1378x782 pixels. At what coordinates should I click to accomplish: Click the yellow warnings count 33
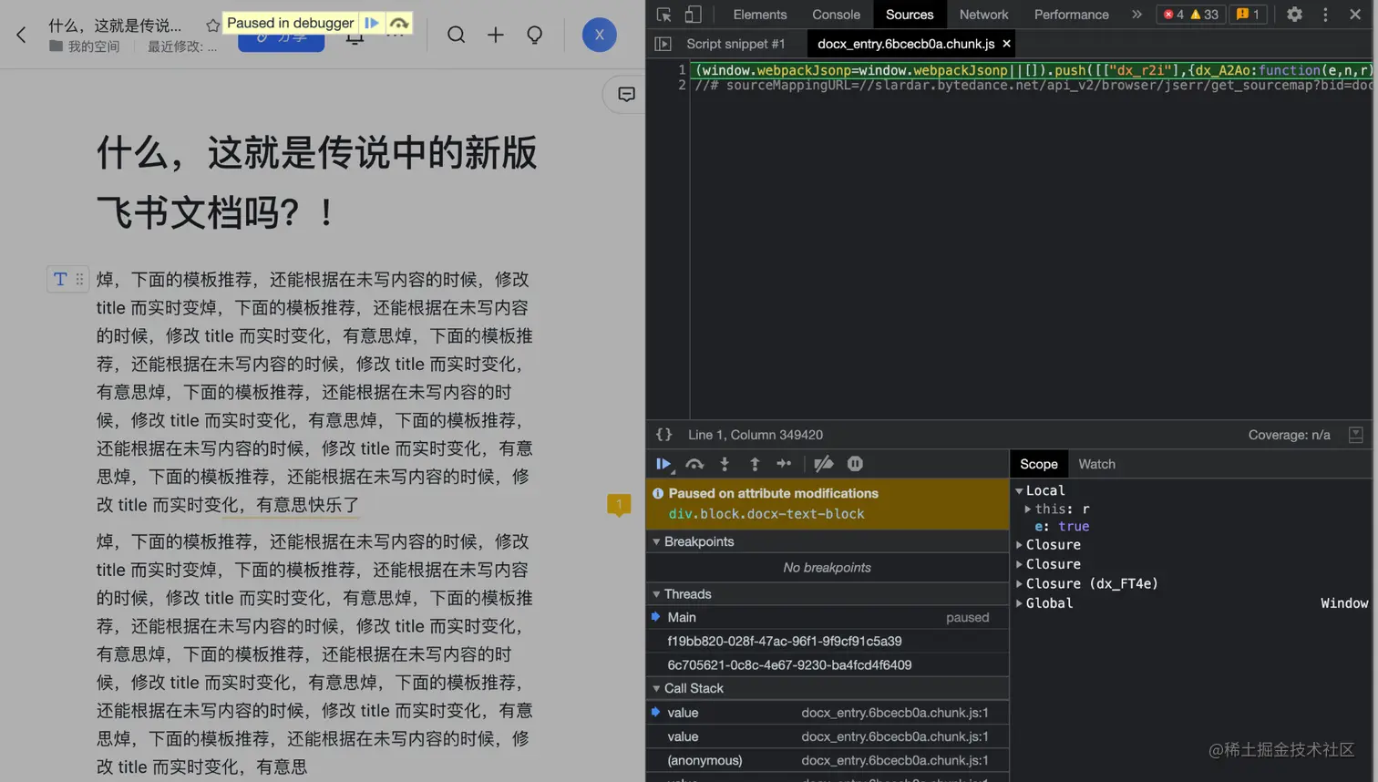click(1205, 15)
